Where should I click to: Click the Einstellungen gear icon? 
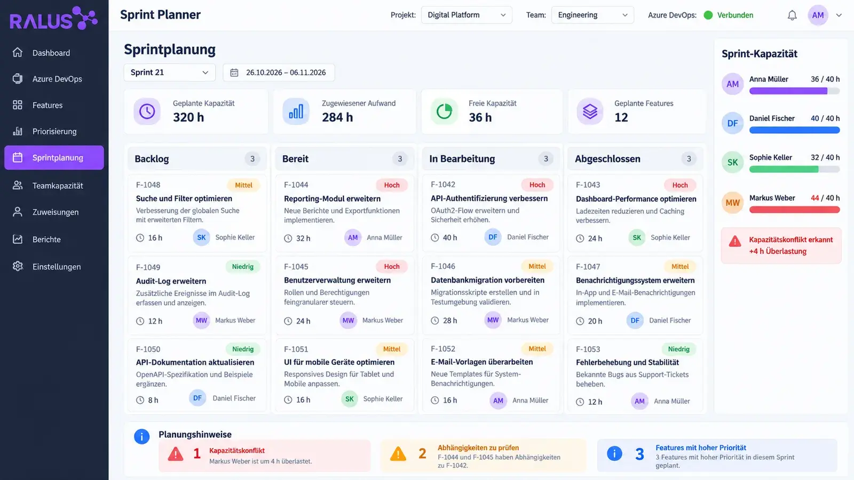point(18,266)
